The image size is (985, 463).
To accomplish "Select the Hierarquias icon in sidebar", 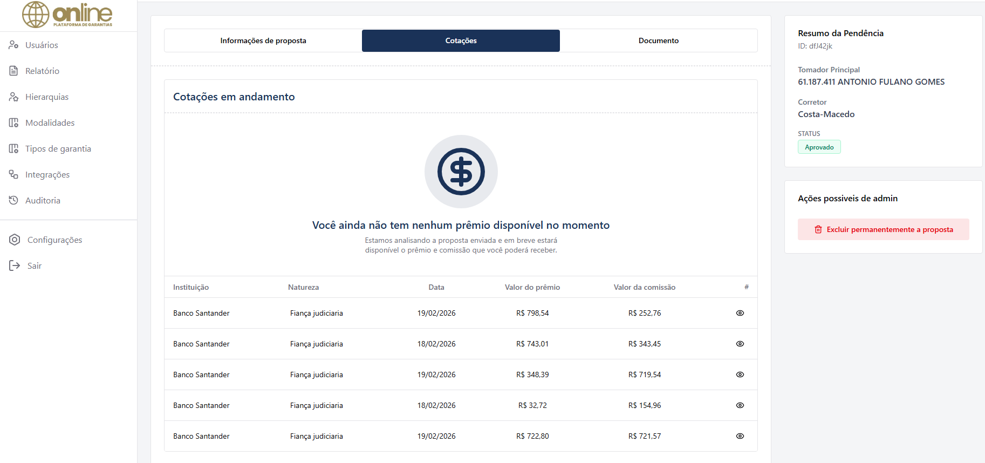I will 13,97.
